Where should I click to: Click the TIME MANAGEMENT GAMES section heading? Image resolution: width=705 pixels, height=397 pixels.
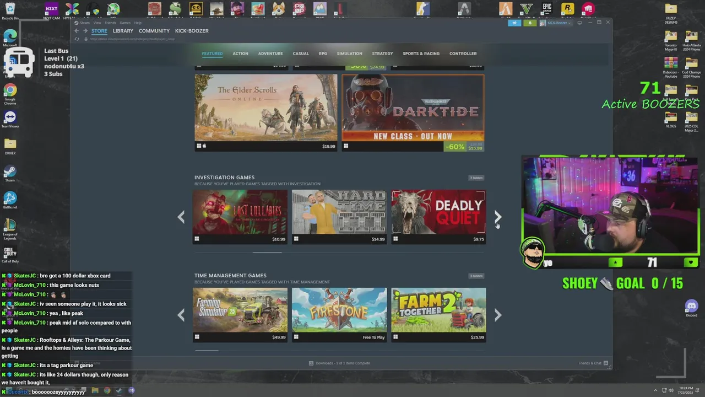click(x=230, y=275)
